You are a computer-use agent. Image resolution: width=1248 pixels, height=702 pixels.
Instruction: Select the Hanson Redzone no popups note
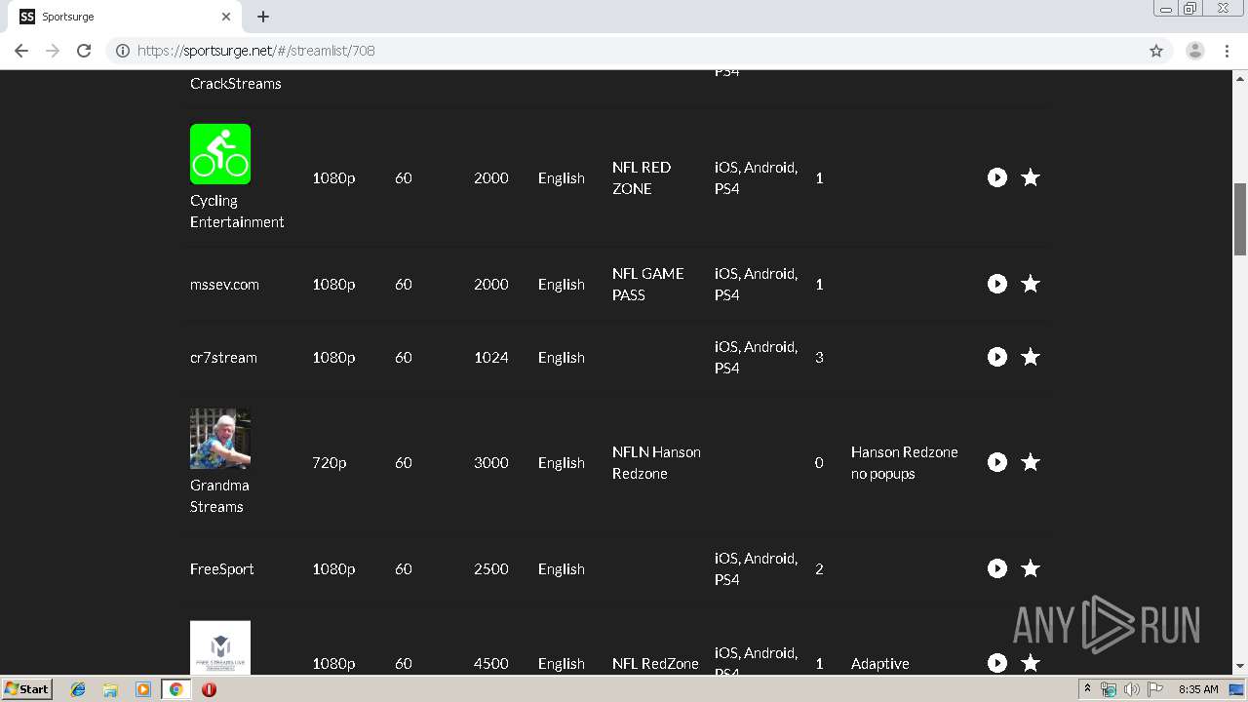(905, 463)
